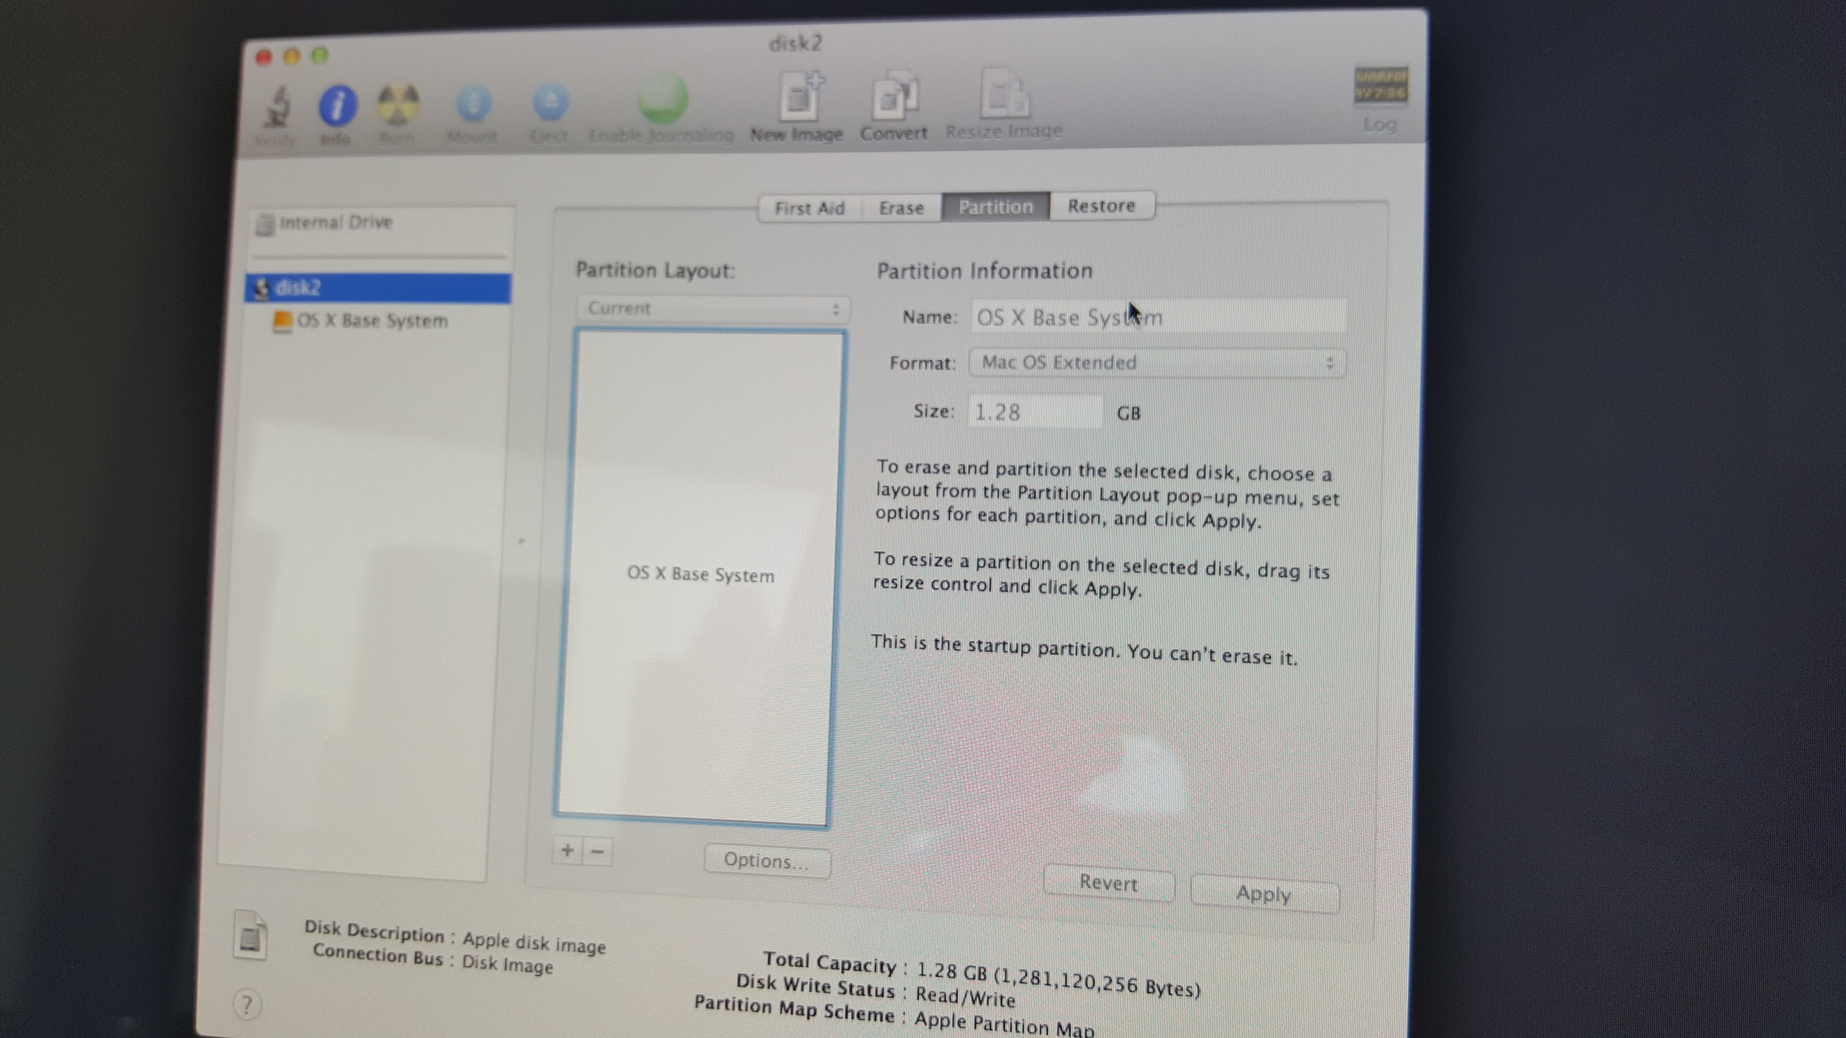The width and height of the screenshot is (1846, 1038).
Task: Click the Revert button
Action: click(1108, 882)
